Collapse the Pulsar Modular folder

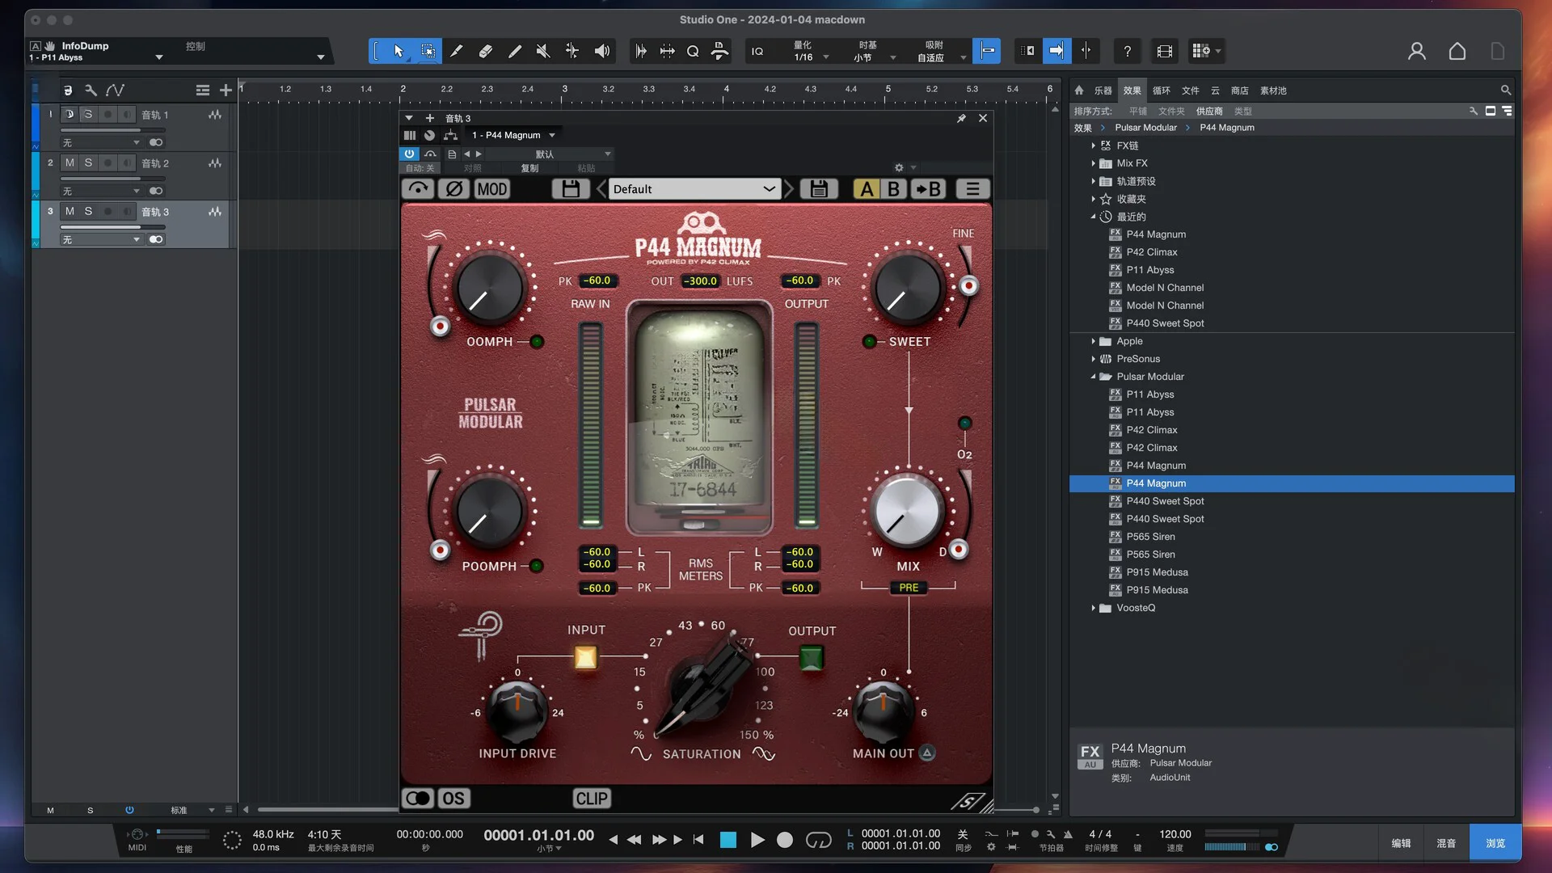tap(1094, 377)
